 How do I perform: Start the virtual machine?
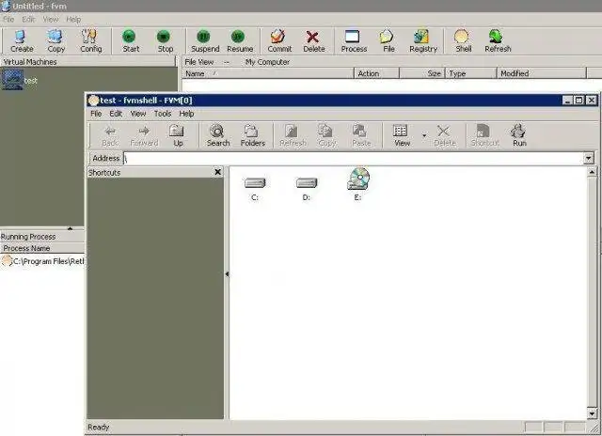coord(131,41)
